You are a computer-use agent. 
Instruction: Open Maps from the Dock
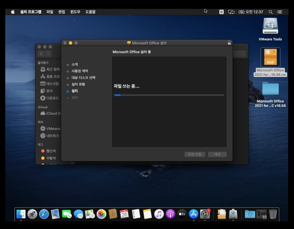coord(90,214)
